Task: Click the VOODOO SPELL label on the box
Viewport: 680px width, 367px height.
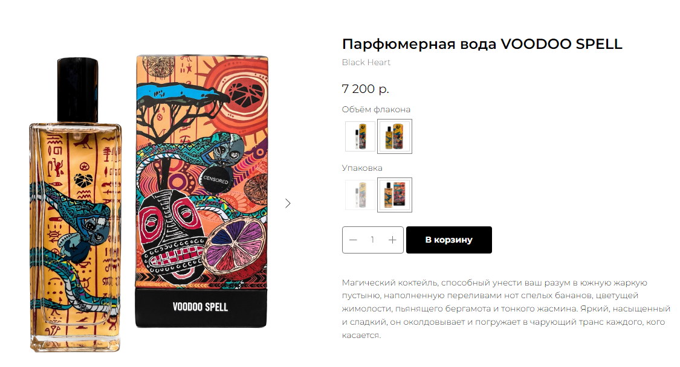Action: pyautogui.click(x=200, y=307)
